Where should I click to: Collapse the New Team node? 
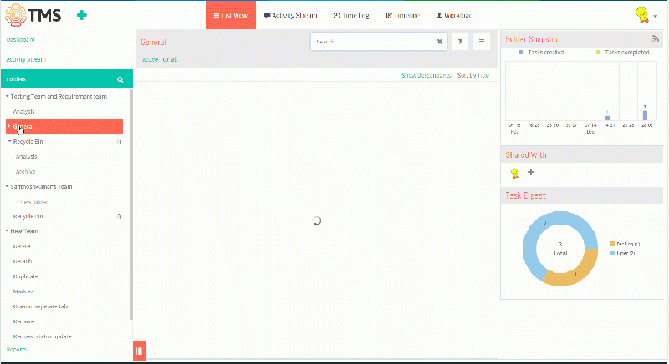(7, 231)
